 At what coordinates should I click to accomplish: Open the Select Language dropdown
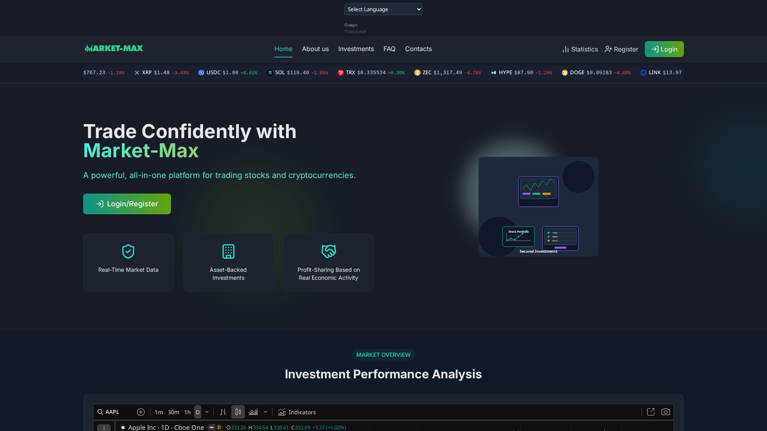[383, 9]
